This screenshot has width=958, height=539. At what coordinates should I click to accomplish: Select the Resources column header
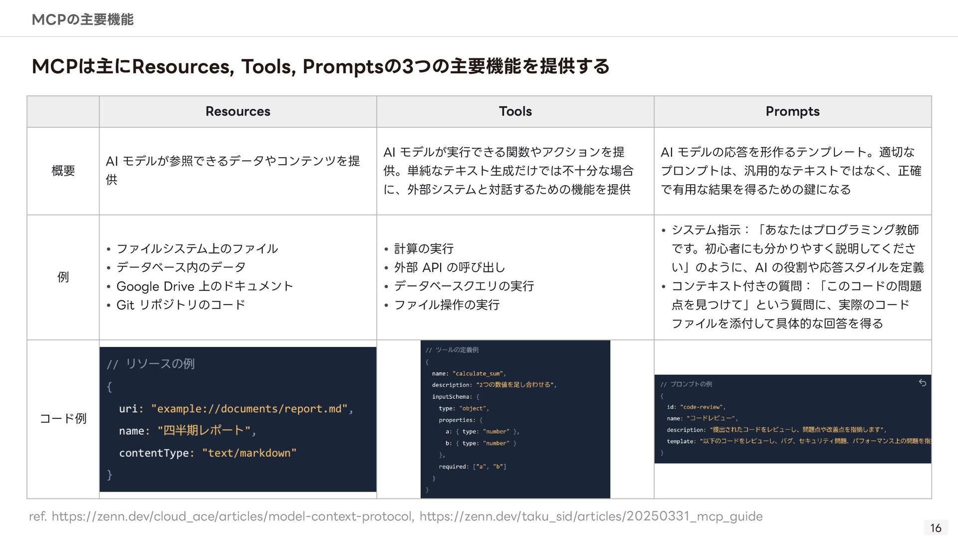[238, 111]
